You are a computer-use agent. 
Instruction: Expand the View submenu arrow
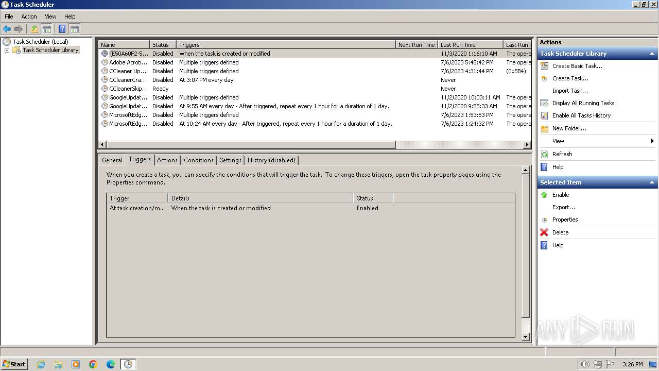click(x=652, y=141)
